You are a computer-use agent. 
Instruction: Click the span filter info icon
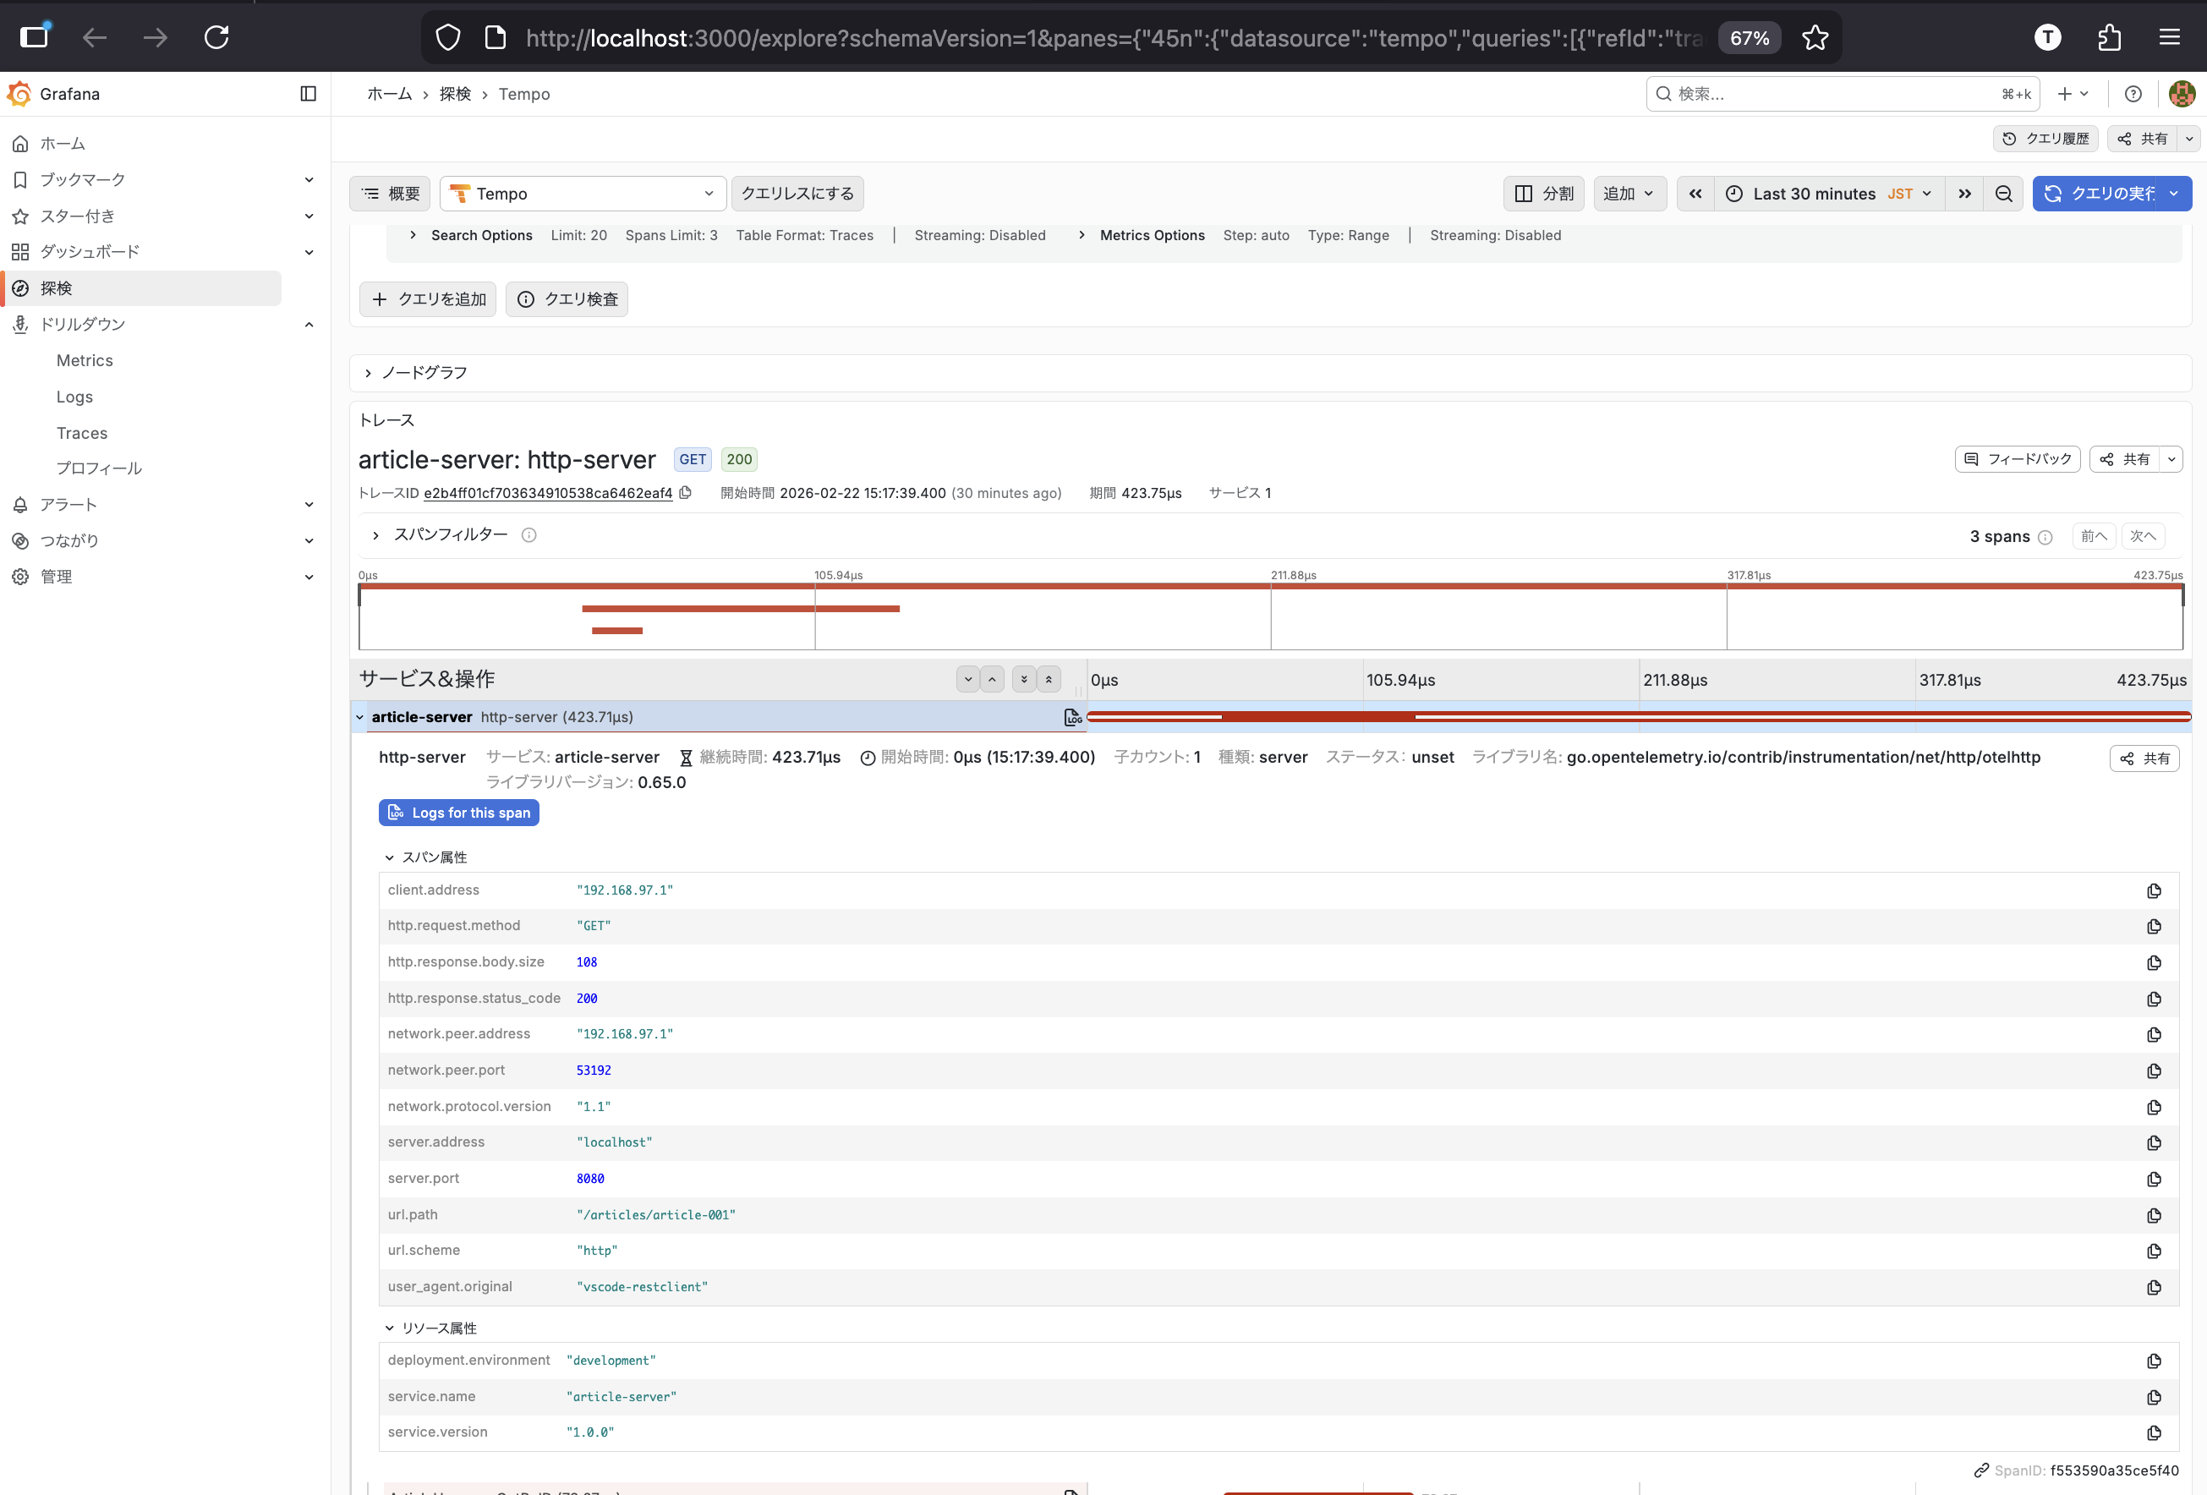point(529,534)
